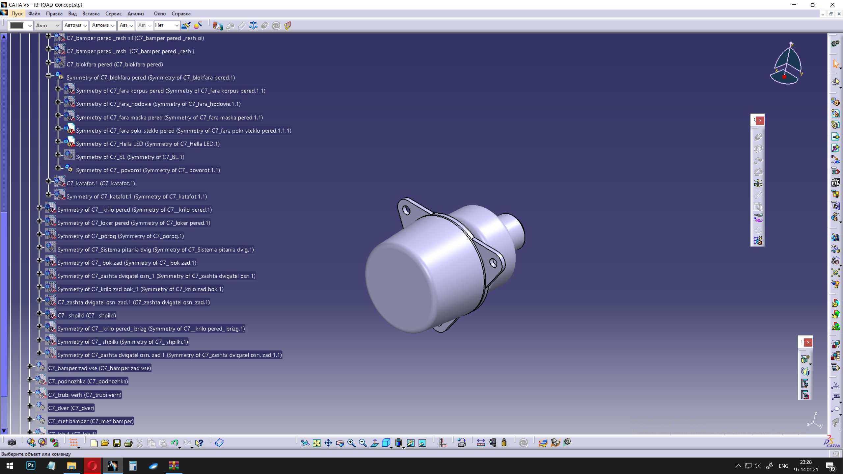Undo the last action
The height and width of the screenshot is (474, 843).
[175, 443]
